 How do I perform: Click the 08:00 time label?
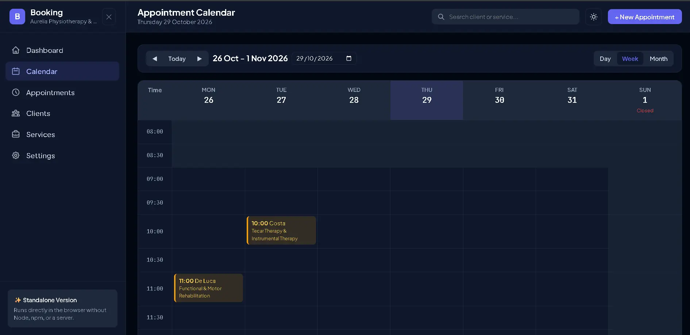pyautogui.click(x=155, y=132)
